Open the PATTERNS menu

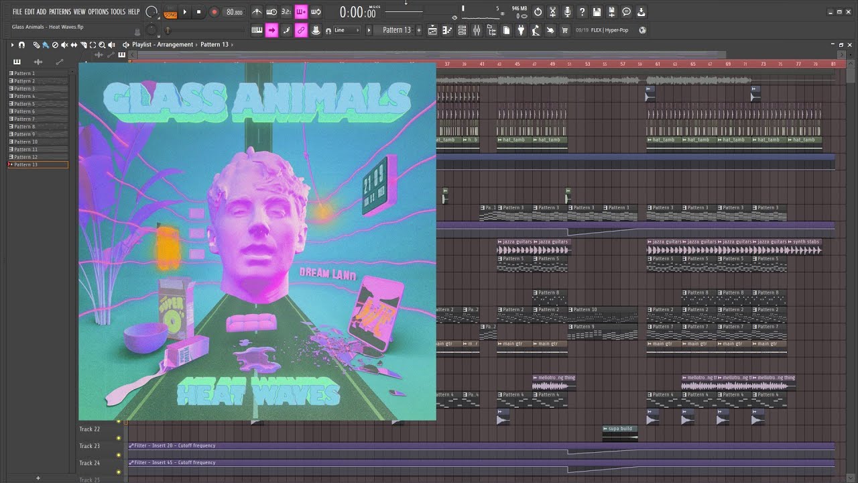click(x=60, y=12)
